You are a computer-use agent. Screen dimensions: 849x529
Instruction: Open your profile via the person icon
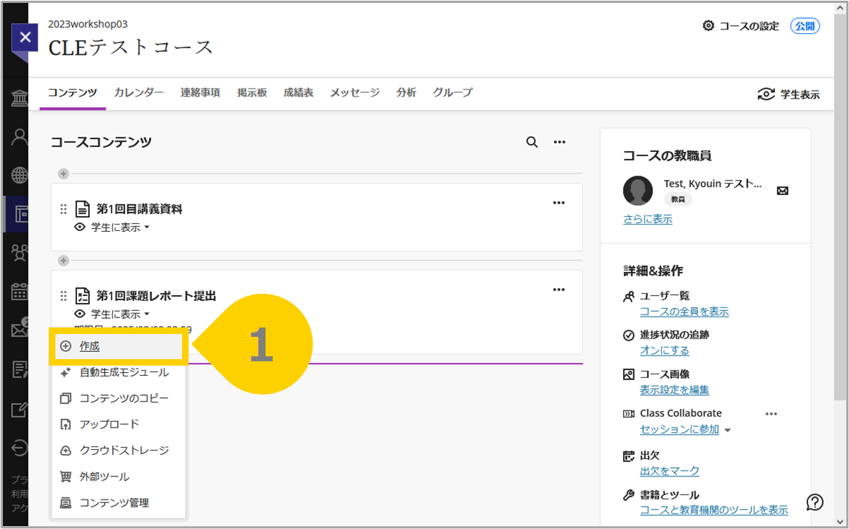click(18, 136)
